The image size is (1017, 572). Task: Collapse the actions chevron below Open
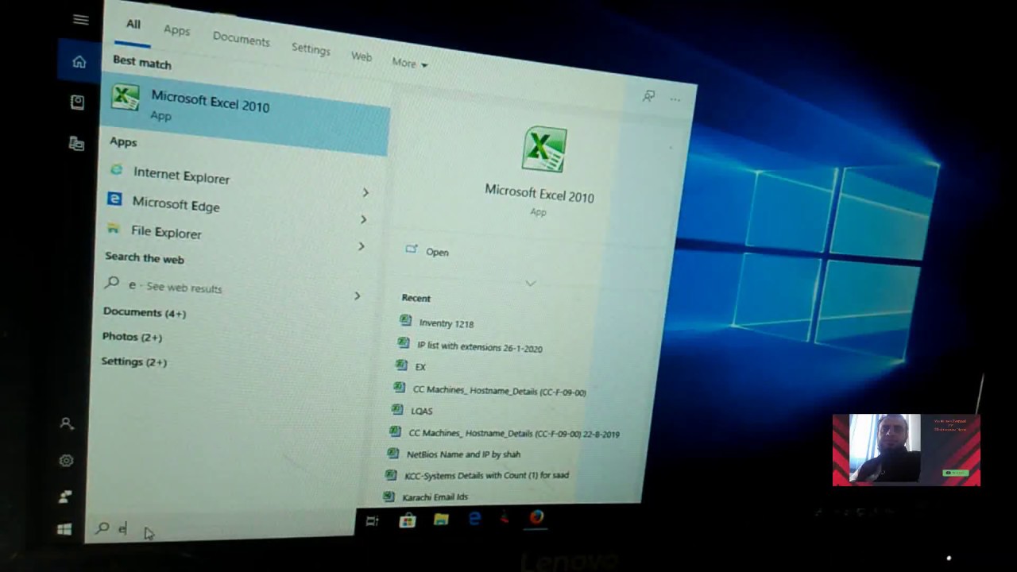tap(531, 283)
